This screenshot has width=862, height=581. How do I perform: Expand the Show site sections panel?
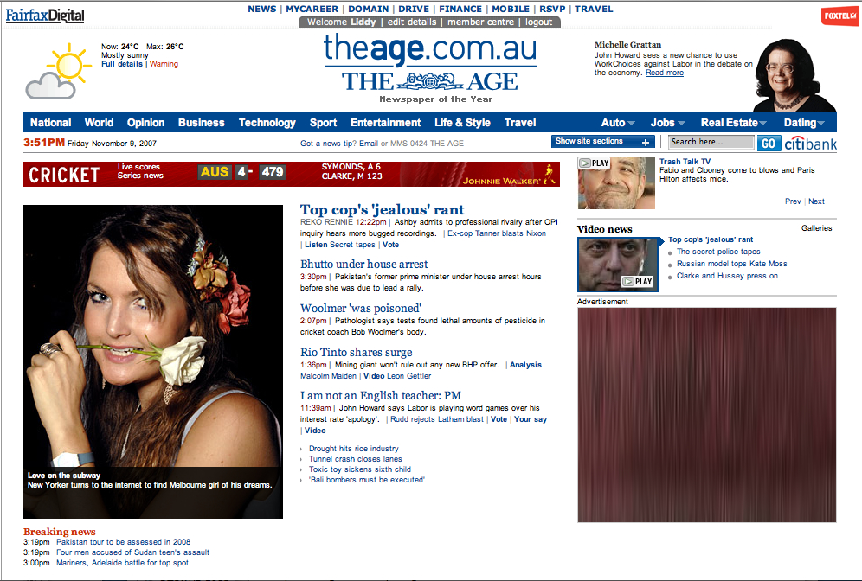coord(603,140)
